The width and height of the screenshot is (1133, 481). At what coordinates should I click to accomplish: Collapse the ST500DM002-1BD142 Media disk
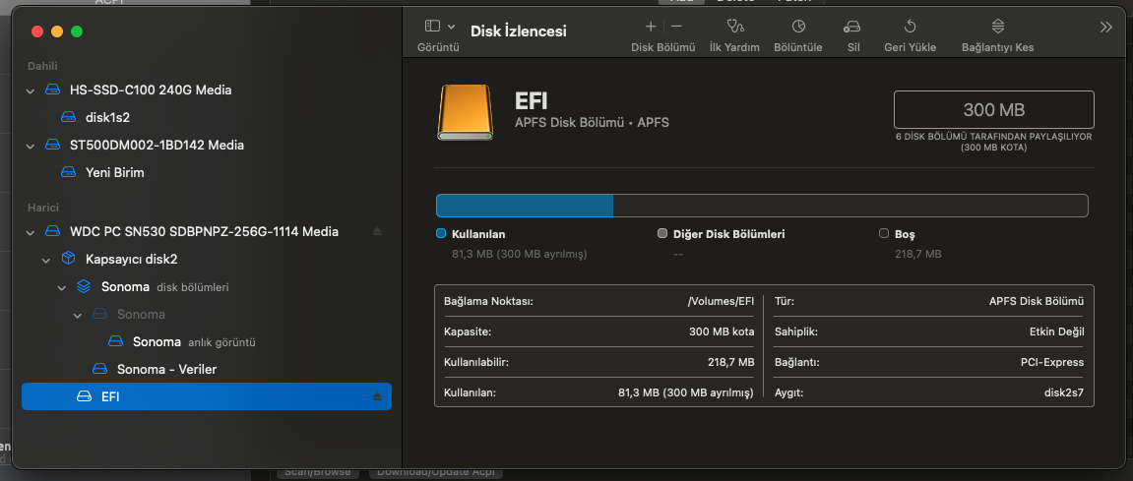click(x=31, y=146)
